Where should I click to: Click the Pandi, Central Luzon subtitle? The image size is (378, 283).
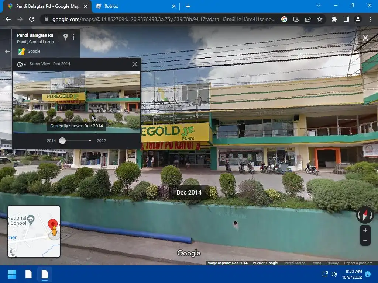pyautogui.click(x=35, y=42)
